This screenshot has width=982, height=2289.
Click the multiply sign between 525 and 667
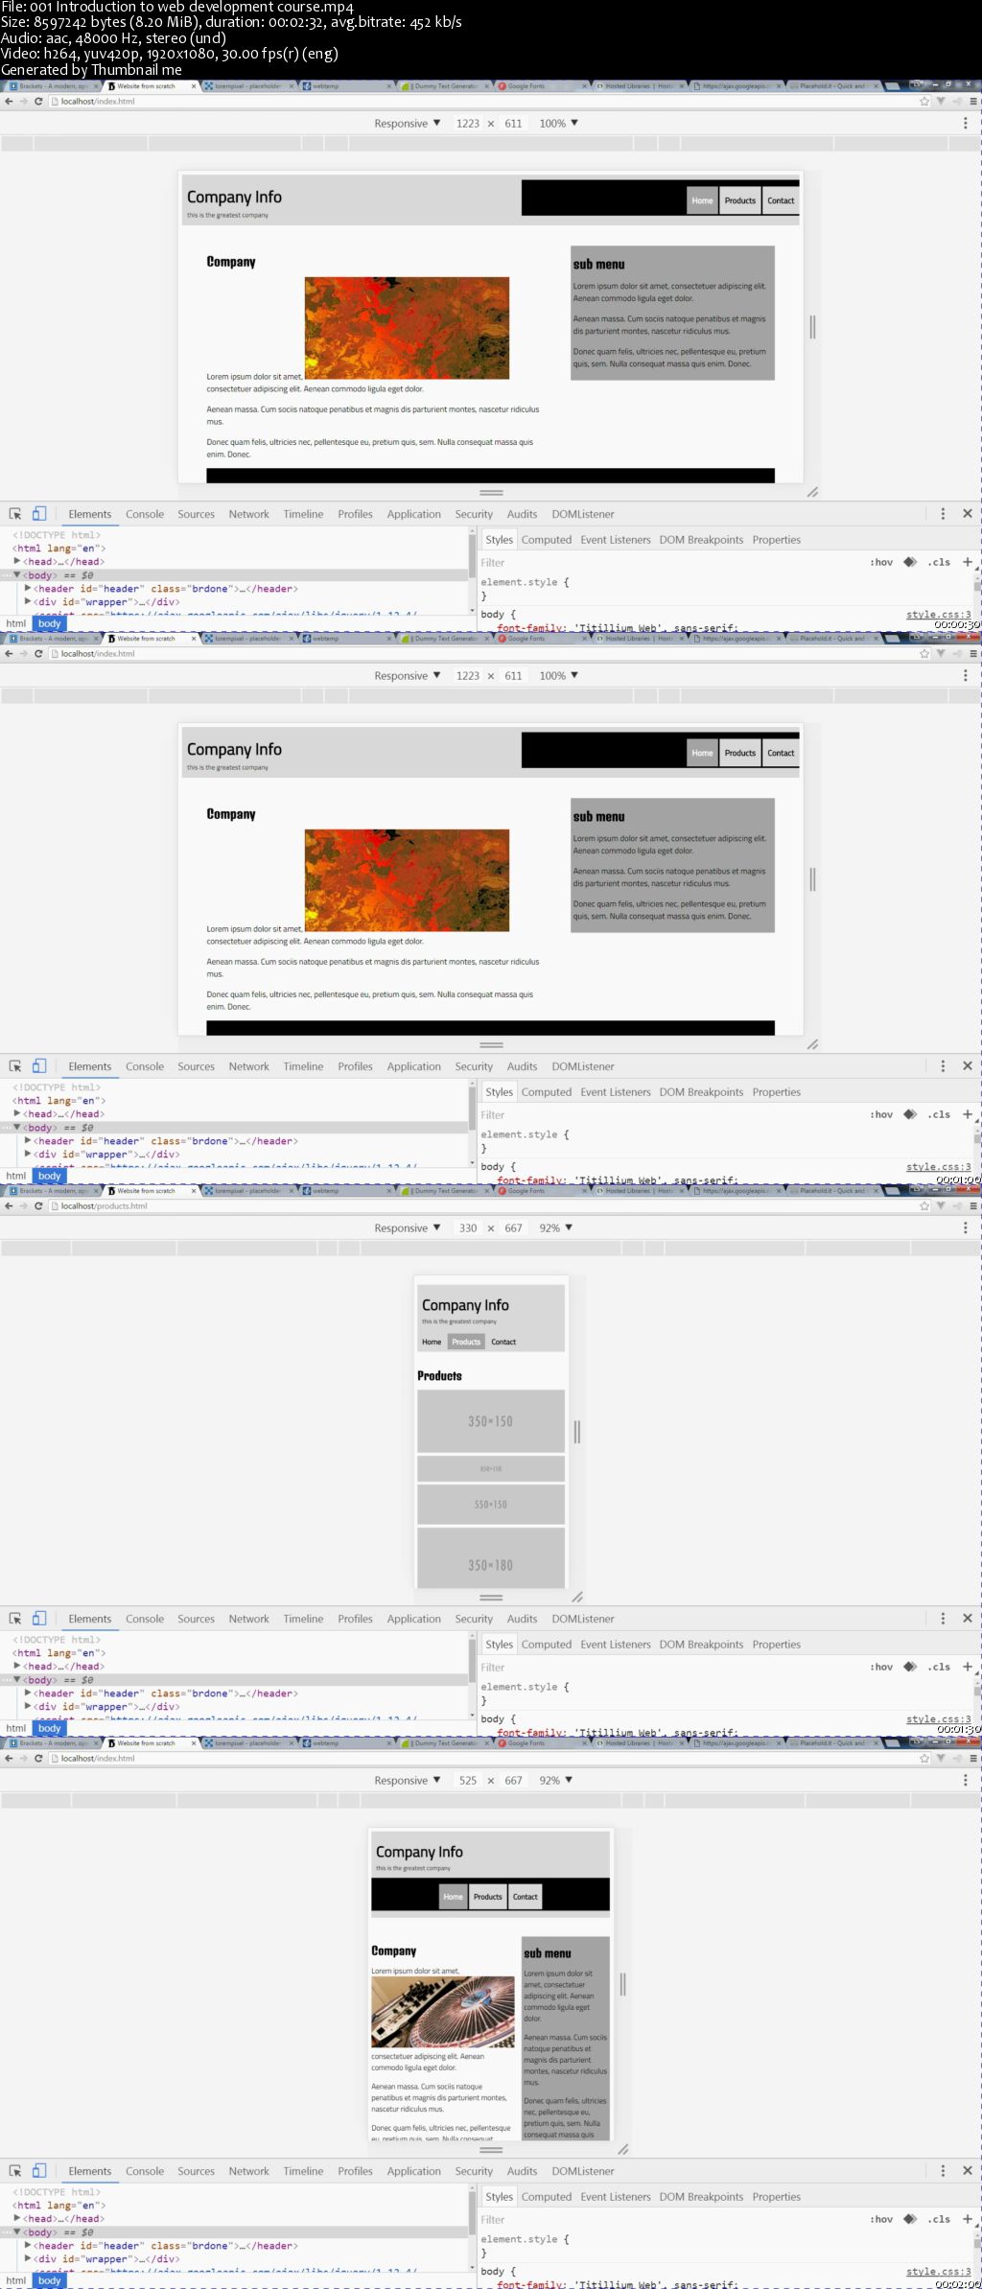pyautogui.click(x=490, y=1781)
